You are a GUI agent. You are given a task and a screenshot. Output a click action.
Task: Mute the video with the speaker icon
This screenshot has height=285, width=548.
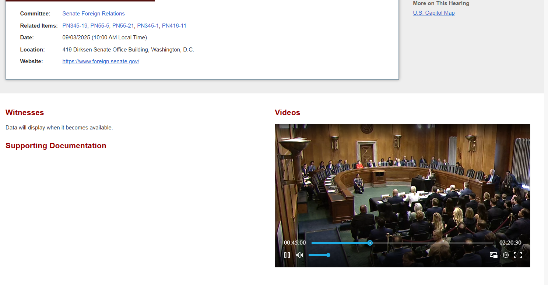pos(299,255)
